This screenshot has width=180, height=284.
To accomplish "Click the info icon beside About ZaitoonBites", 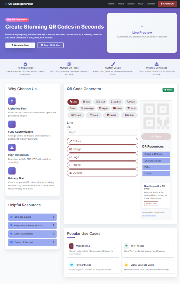I will [x=11, y=234].
